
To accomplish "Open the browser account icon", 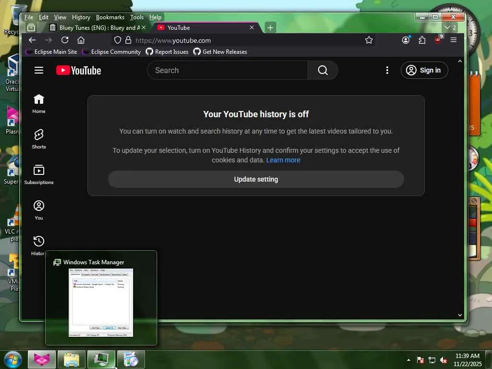I will (406, 40).
